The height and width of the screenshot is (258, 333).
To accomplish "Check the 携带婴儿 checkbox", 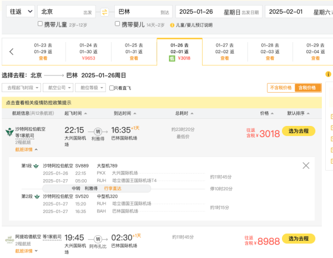I will click(117, 23).
